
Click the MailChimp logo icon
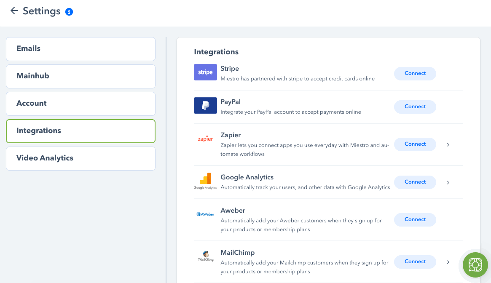tap(206, 256)
